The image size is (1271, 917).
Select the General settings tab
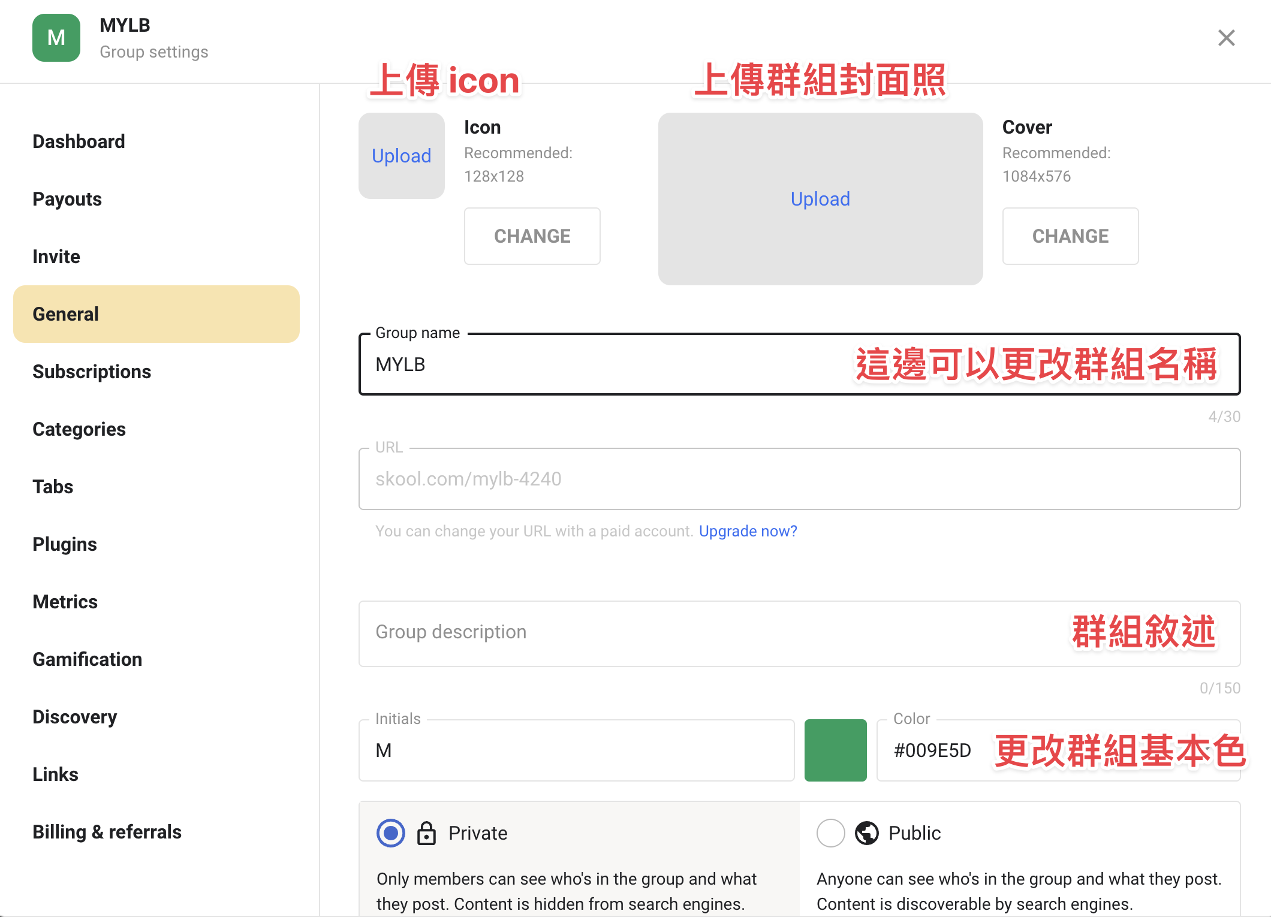click(156, 314)
